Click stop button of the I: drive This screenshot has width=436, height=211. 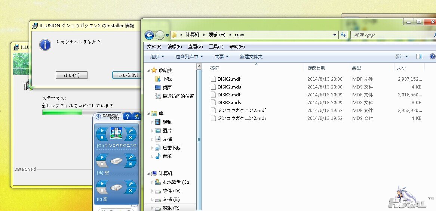coord(102,191)
